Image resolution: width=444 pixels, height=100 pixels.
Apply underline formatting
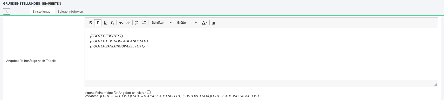point(105,23)
